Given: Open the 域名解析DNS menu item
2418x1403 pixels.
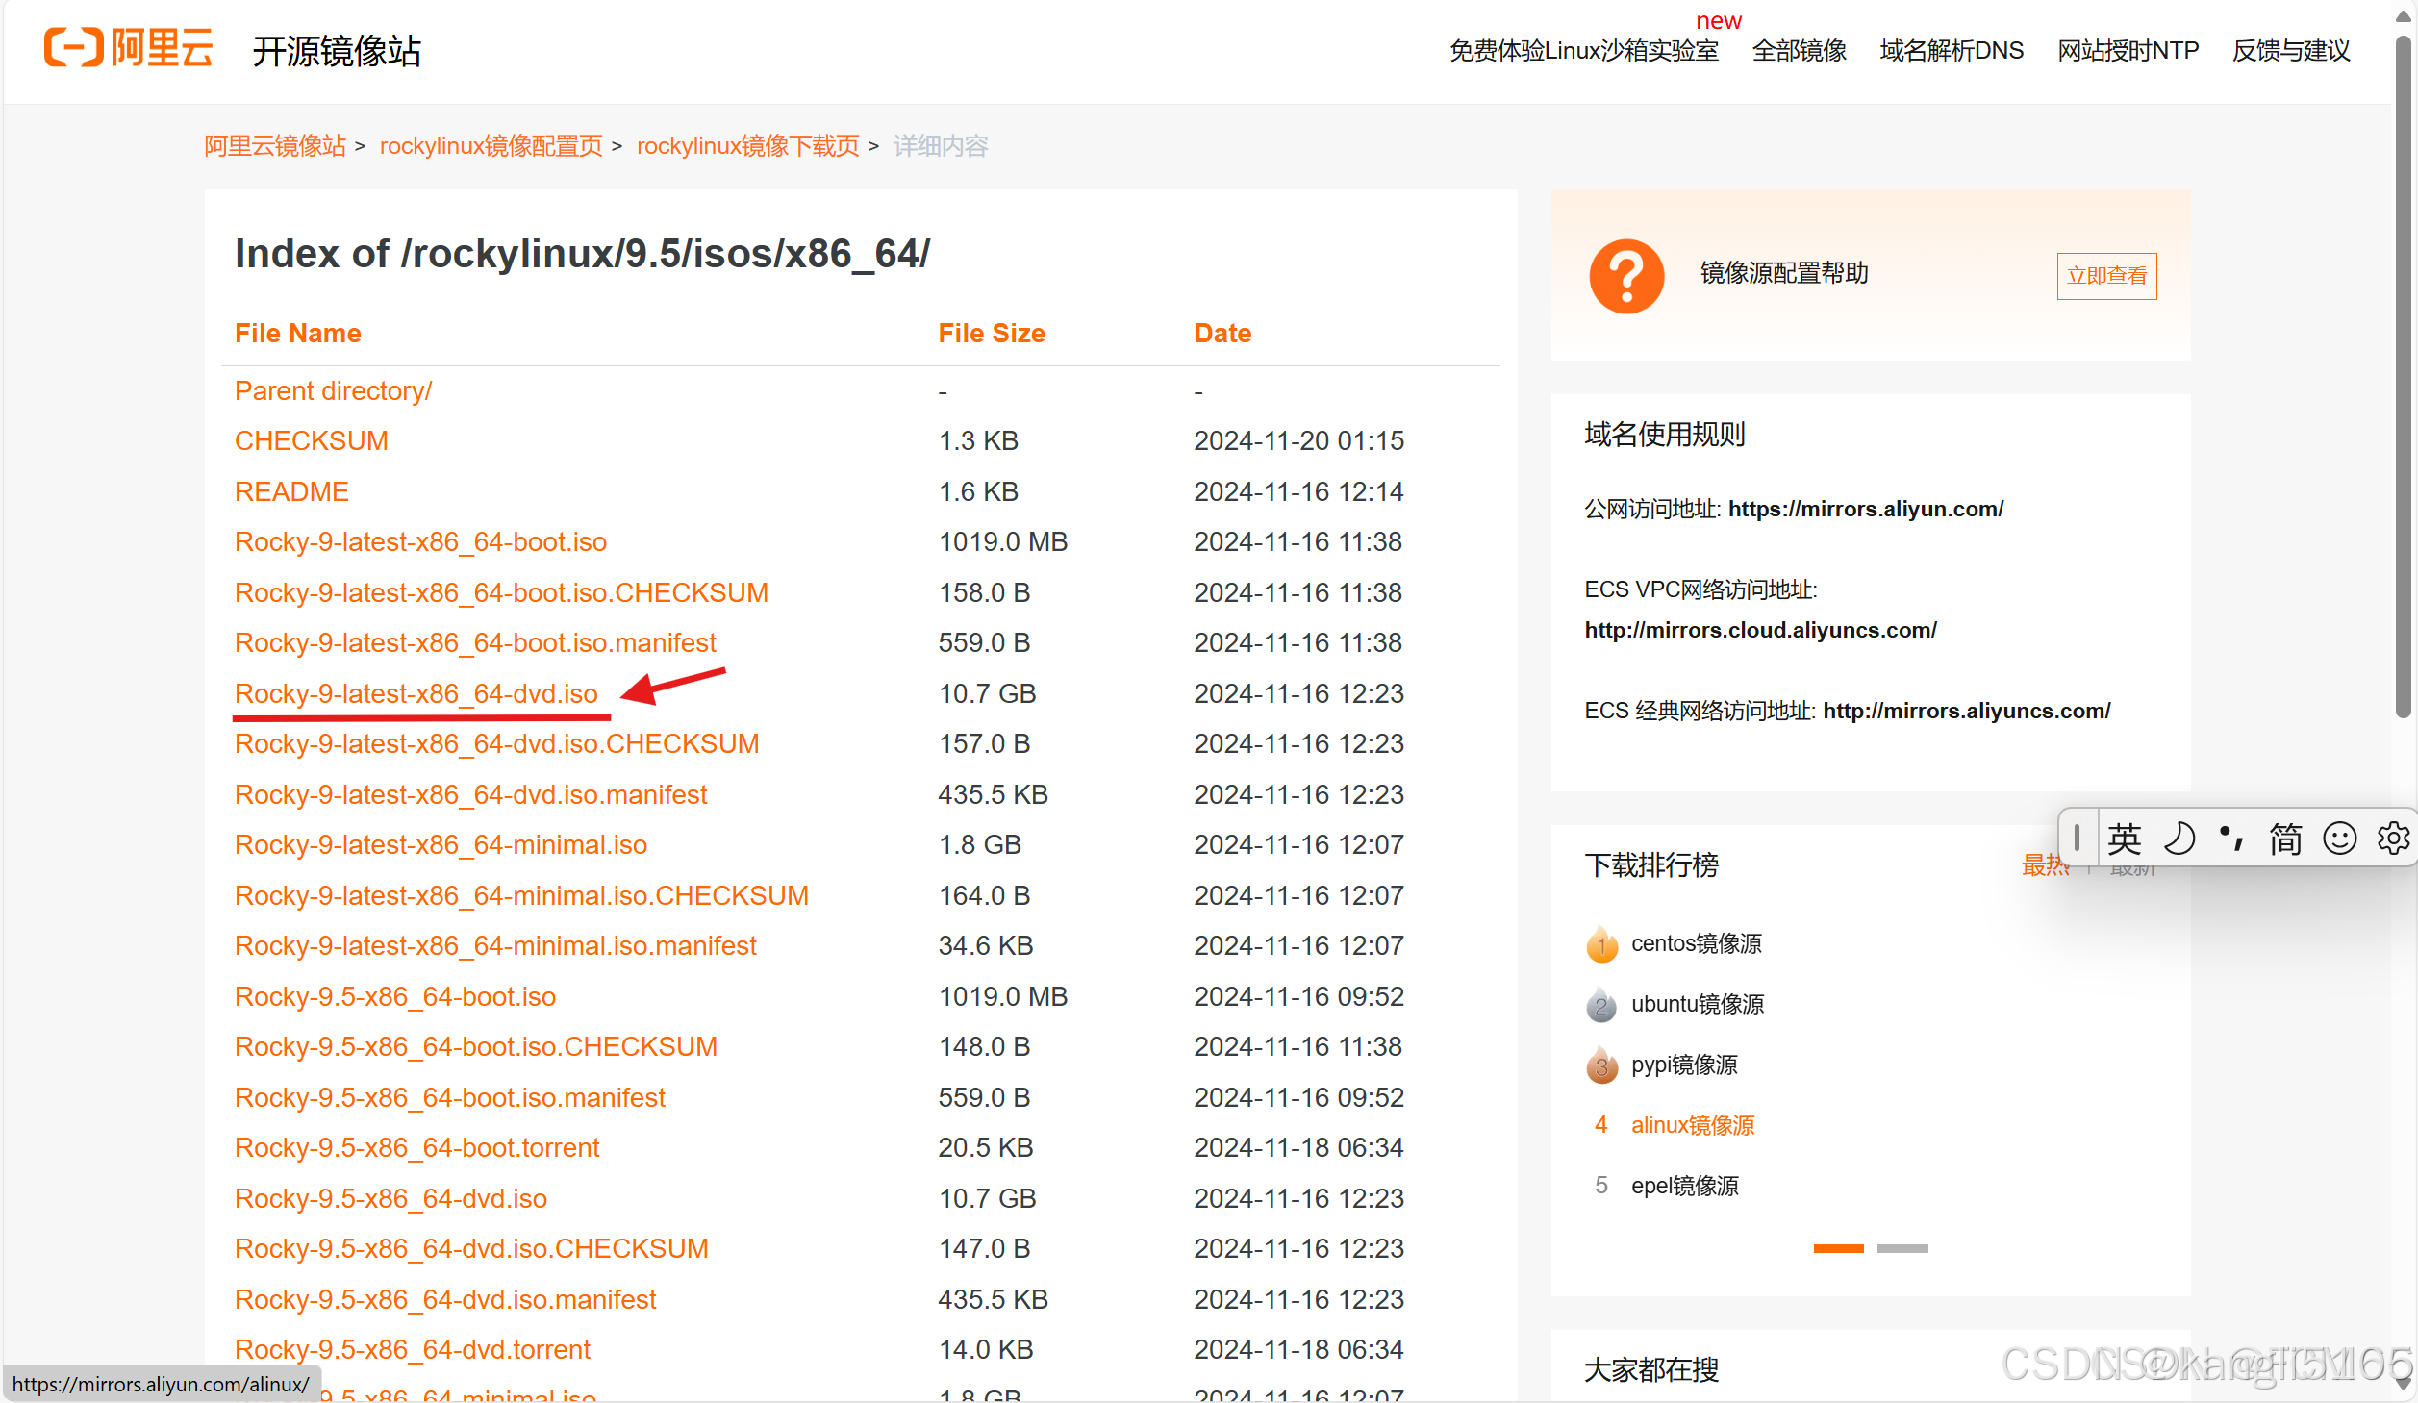Looking at the screenshot, I should 1952,51.
